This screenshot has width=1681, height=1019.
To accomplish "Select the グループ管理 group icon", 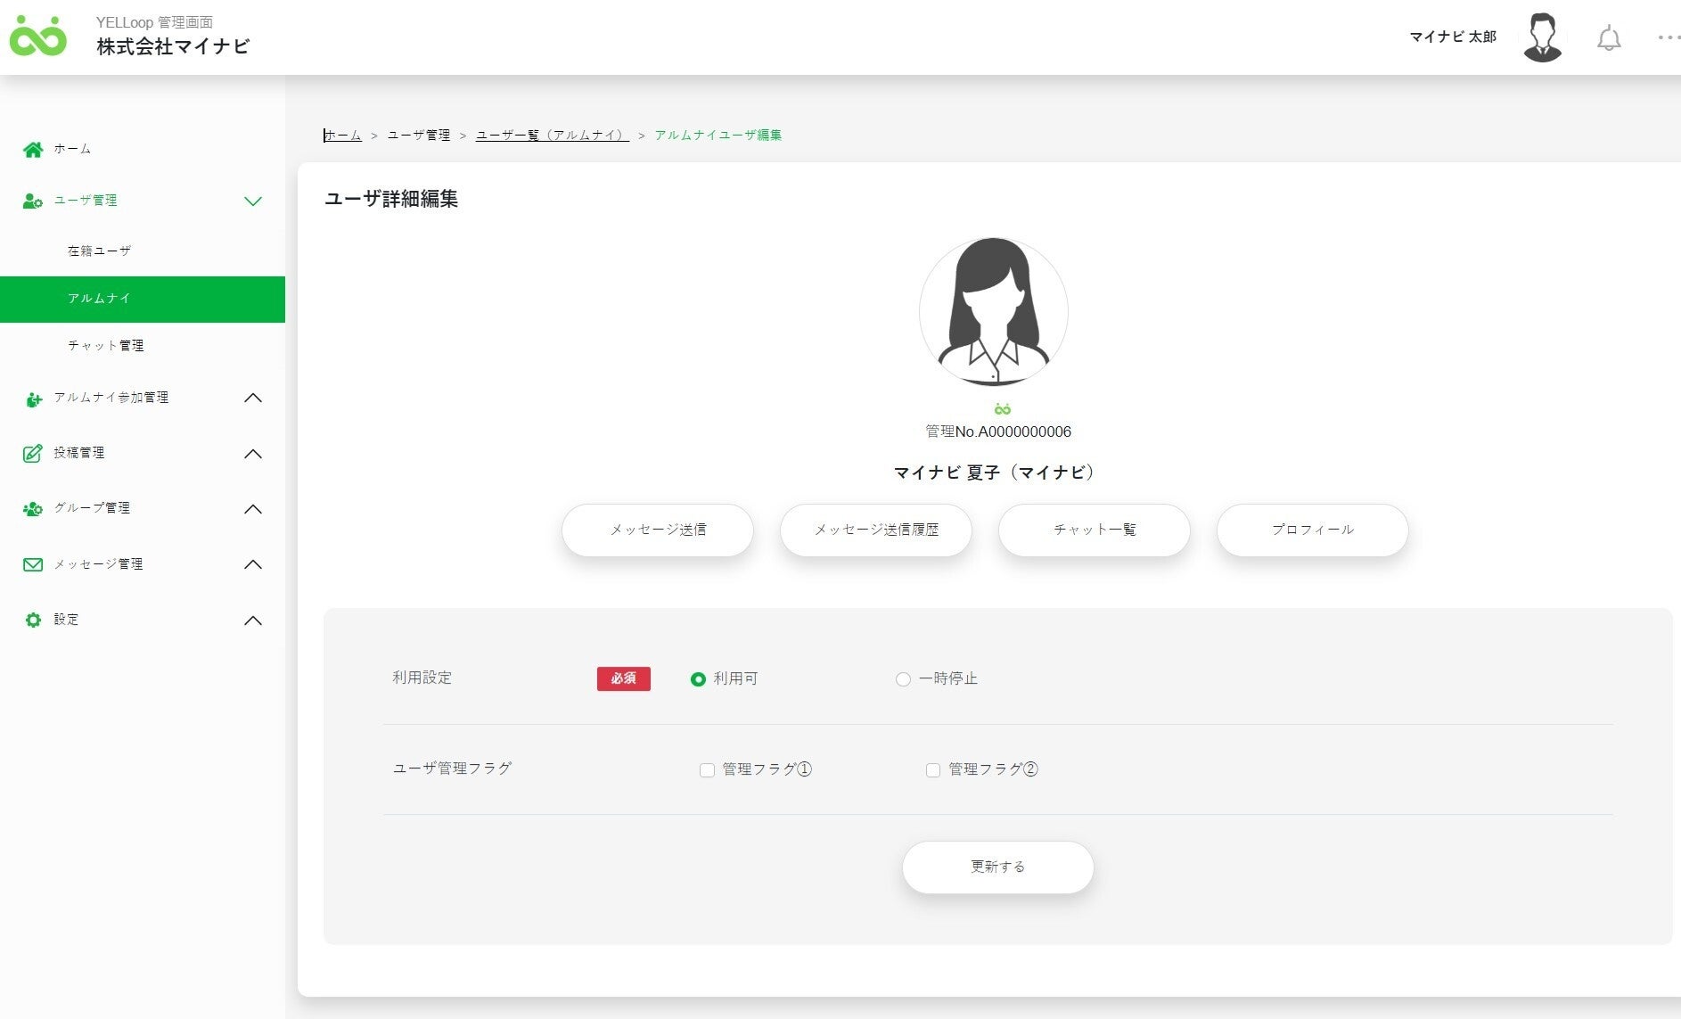I will pyautogui.click(x=33, y=508).
